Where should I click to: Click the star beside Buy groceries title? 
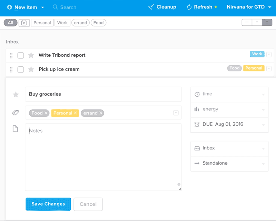pos(16,95)
